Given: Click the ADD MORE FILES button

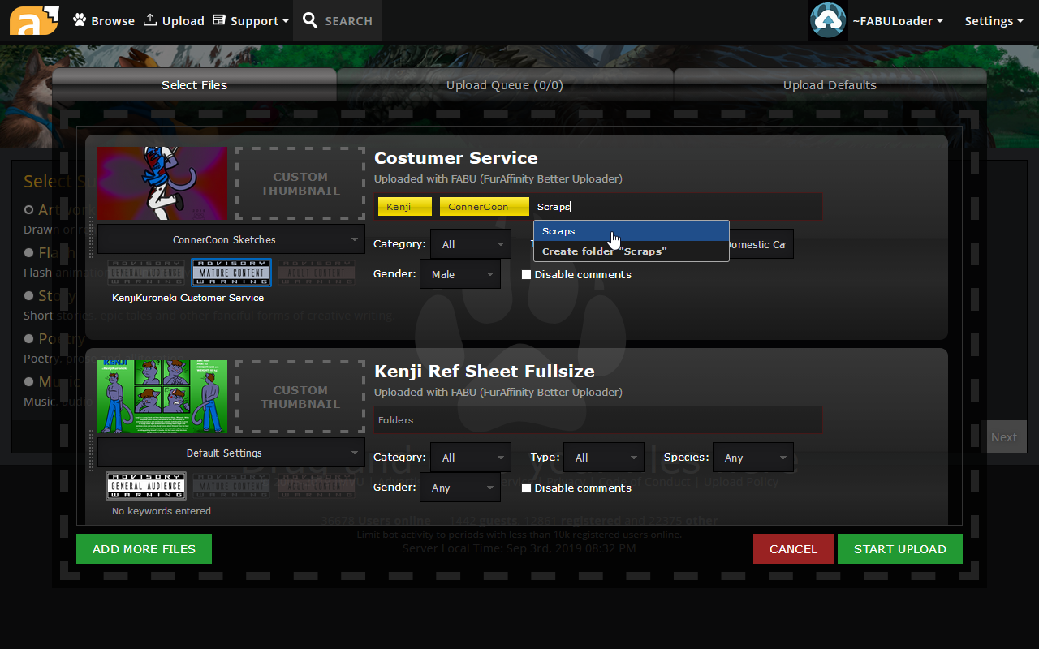Looking at the screenshot, I should pyautogui.click(x=144, y=548).
